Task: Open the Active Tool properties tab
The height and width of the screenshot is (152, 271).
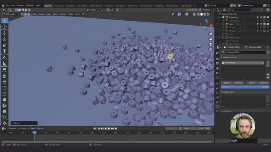Action: coord(217,53)
